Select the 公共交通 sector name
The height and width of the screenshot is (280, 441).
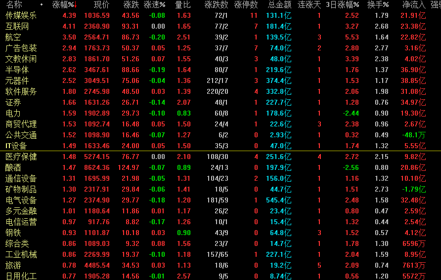[x=21, y=135]
